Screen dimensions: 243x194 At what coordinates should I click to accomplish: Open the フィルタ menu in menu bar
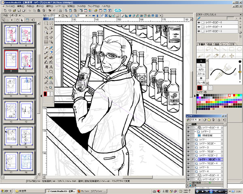[80, 6]
